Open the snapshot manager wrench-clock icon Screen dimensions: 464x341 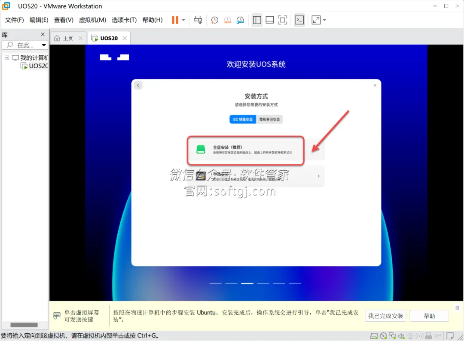[240, 20]
